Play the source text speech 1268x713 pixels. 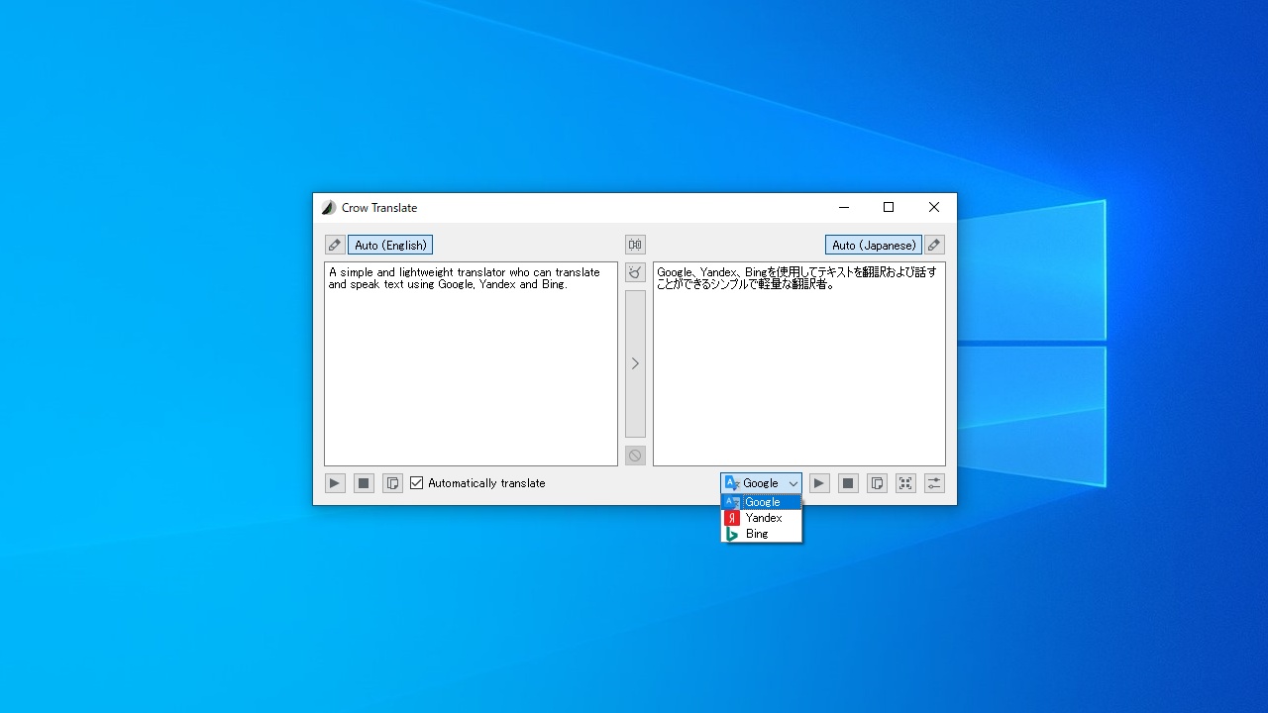point(335,483)
